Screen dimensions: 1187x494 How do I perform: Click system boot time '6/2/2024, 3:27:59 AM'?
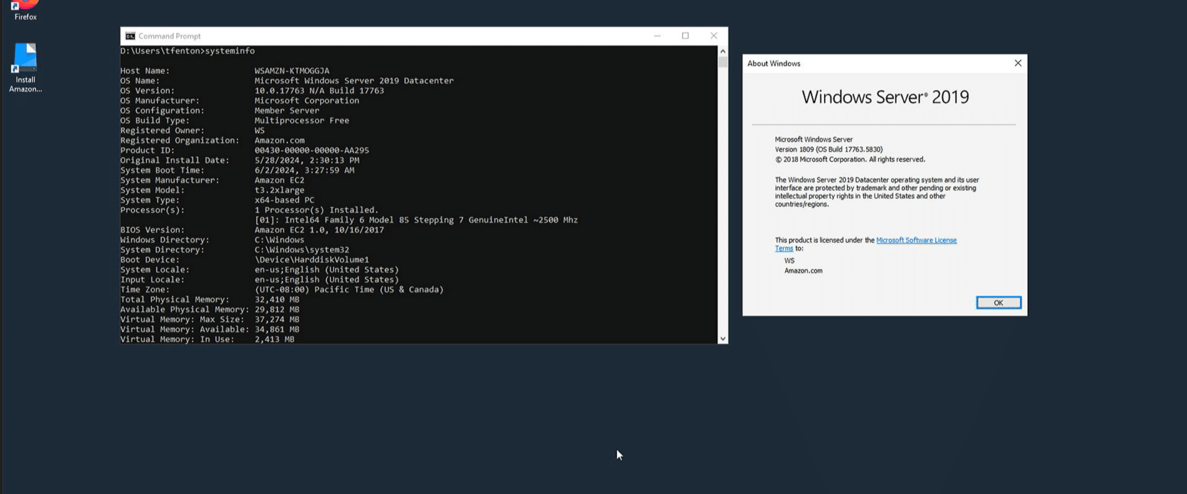pos(304,170)
